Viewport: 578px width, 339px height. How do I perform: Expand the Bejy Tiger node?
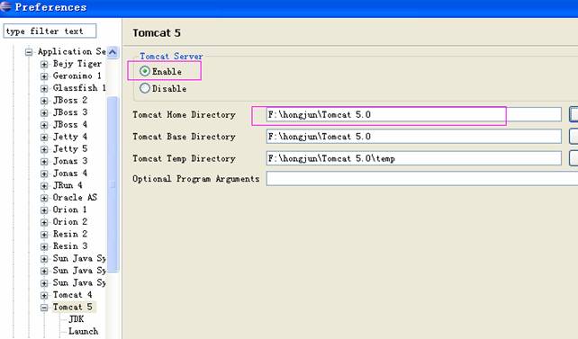(x=44, y=64)
